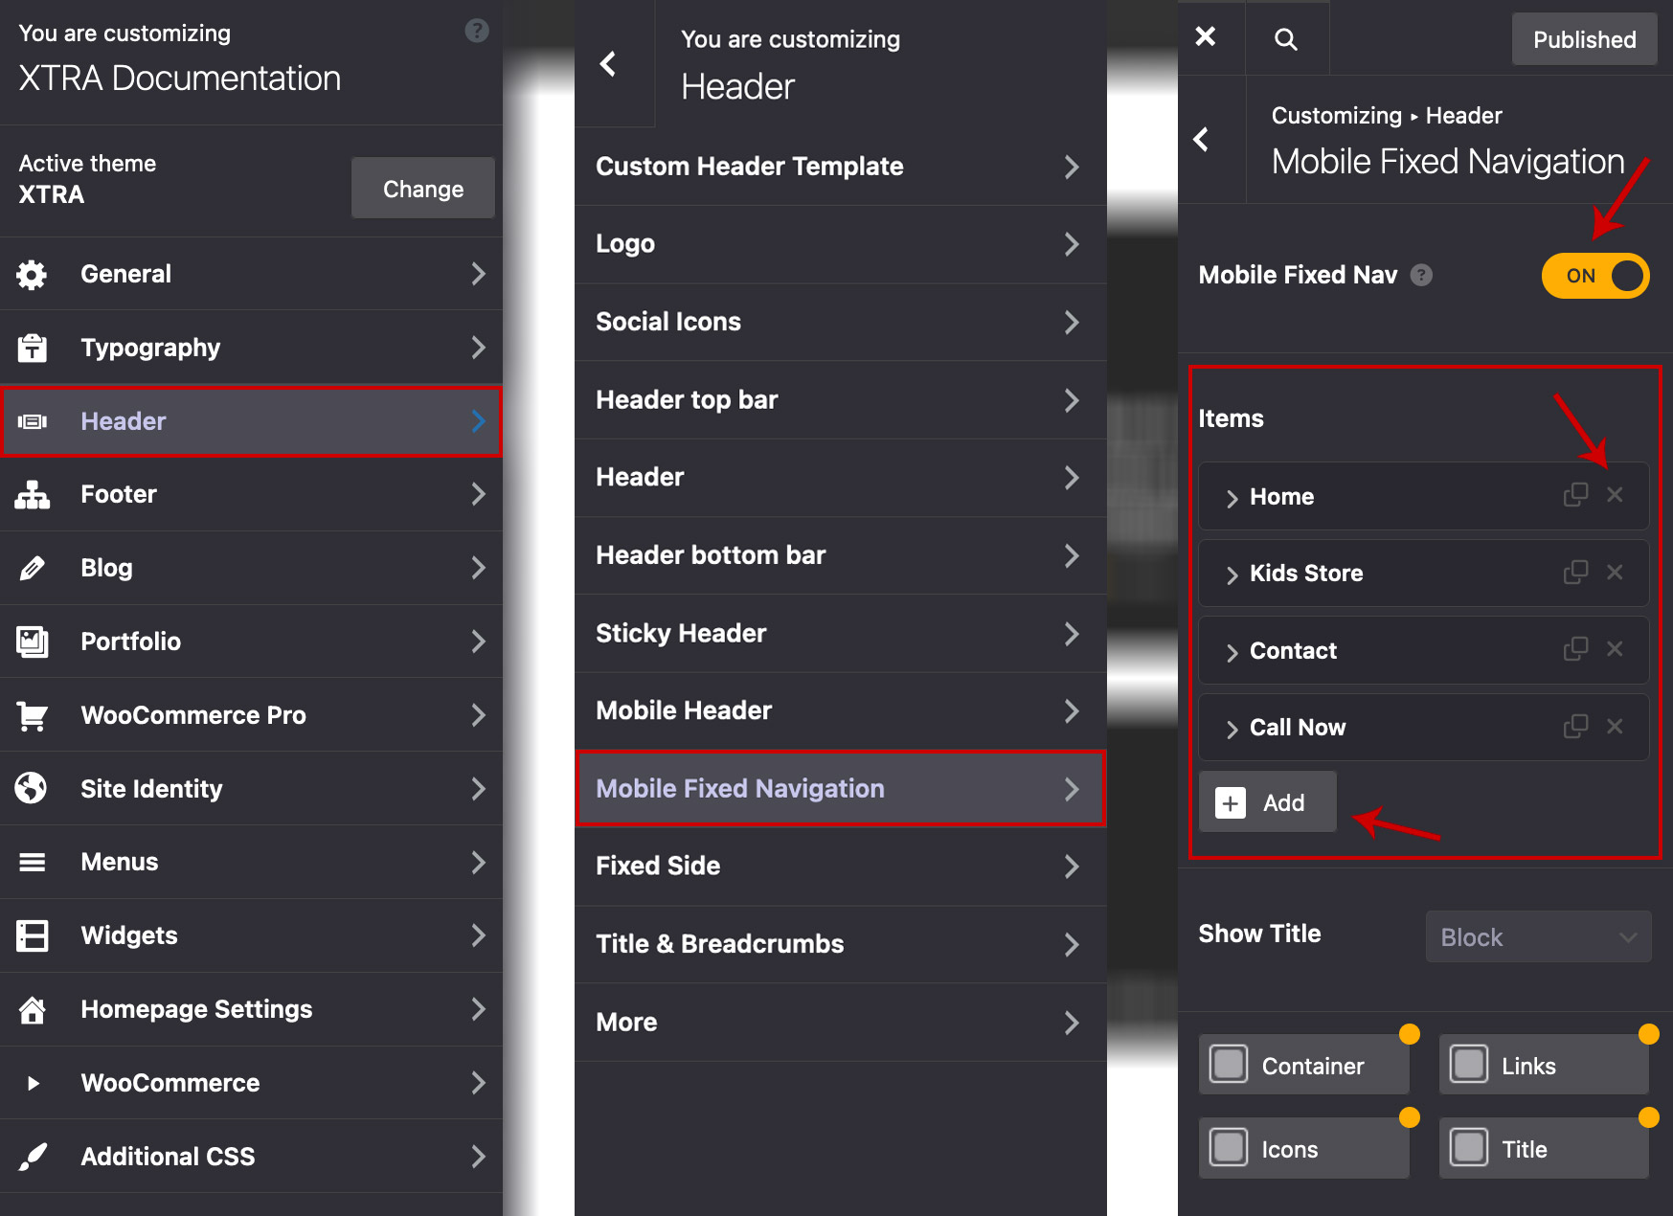This screenshot has height=1216, width=1673.
Task: Click the Change theme button
Action: [x=422, y=189]
